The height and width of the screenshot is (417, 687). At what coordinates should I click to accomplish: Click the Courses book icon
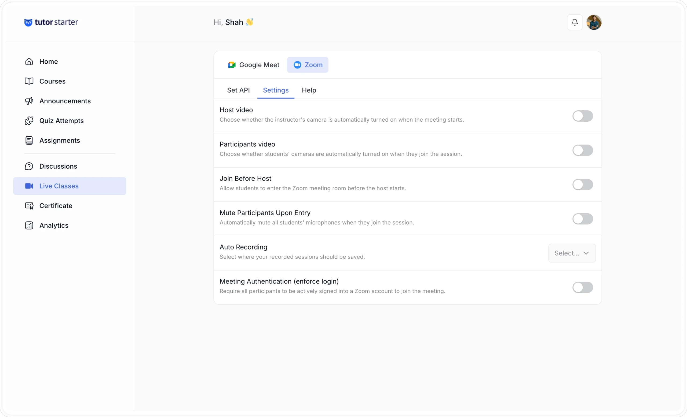click(29, 81)
